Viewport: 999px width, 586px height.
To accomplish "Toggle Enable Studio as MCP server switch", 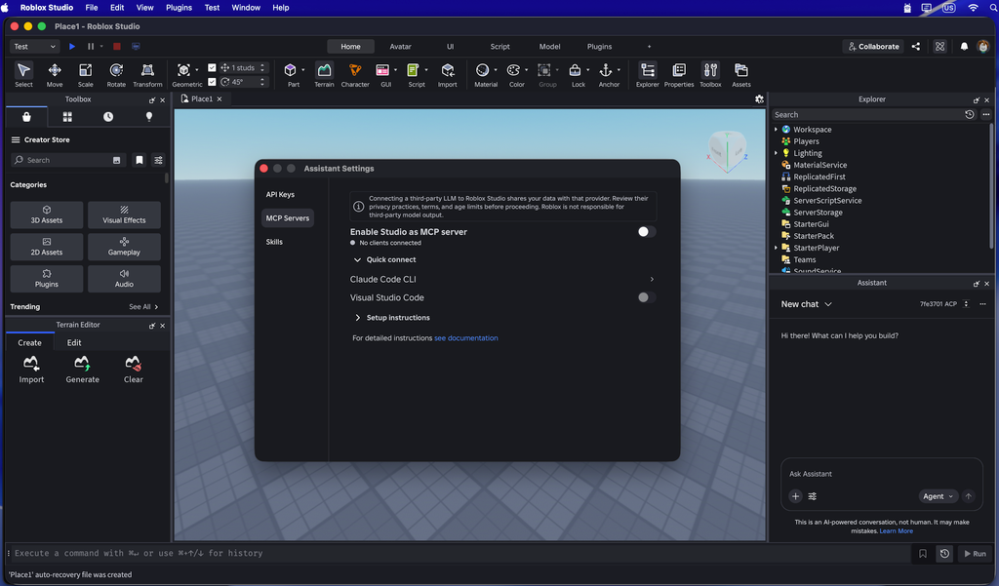I will tap(646, 232).
